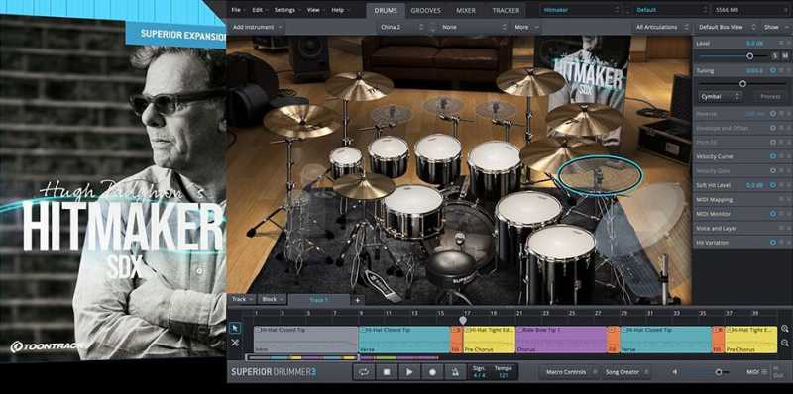The image size is (793, 394).
Task: Open the China 2 instrument selector
Action: pos(401,27)
